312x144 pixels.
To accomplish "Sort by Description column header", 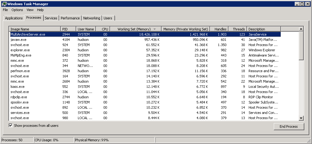I will click(x=264, y=29).
